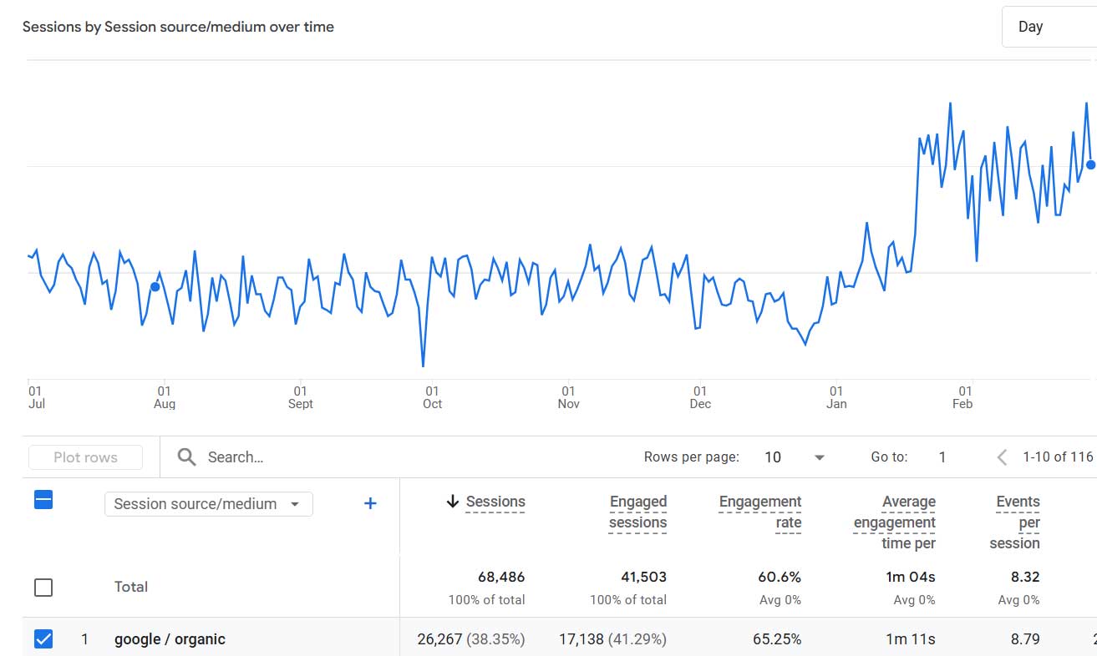Viewport: 1097px width, 656px height.
Task: Click the chart data point near August
Action: [x=155, y=287]
